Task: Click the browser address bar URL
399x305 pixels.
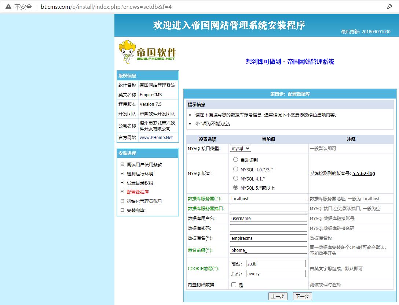Action: click(106, 7)
